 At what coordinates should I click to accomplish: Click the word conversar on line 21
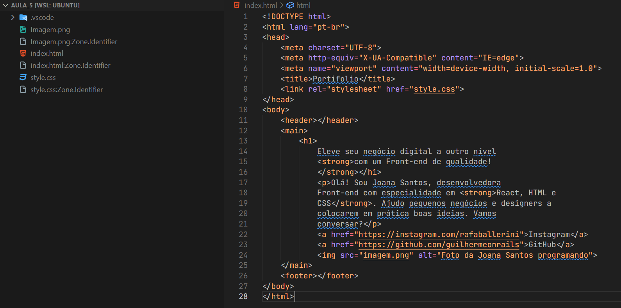(x=338, y=224)
